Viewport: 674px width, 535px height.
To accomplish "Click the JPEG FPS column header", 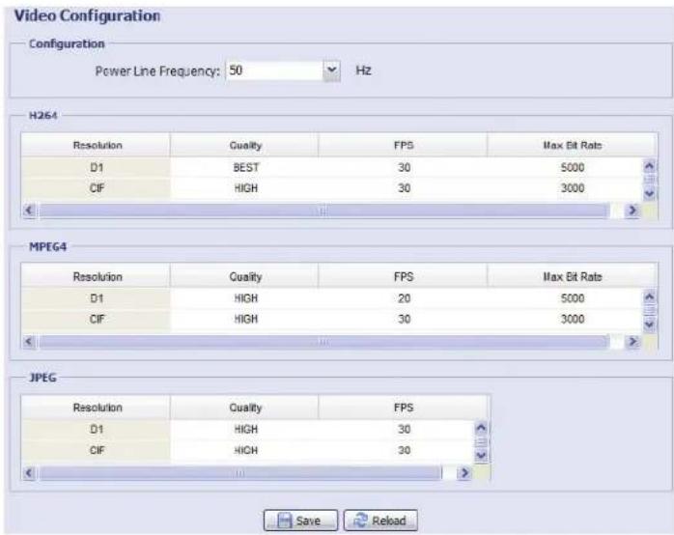I will (403, 408).
